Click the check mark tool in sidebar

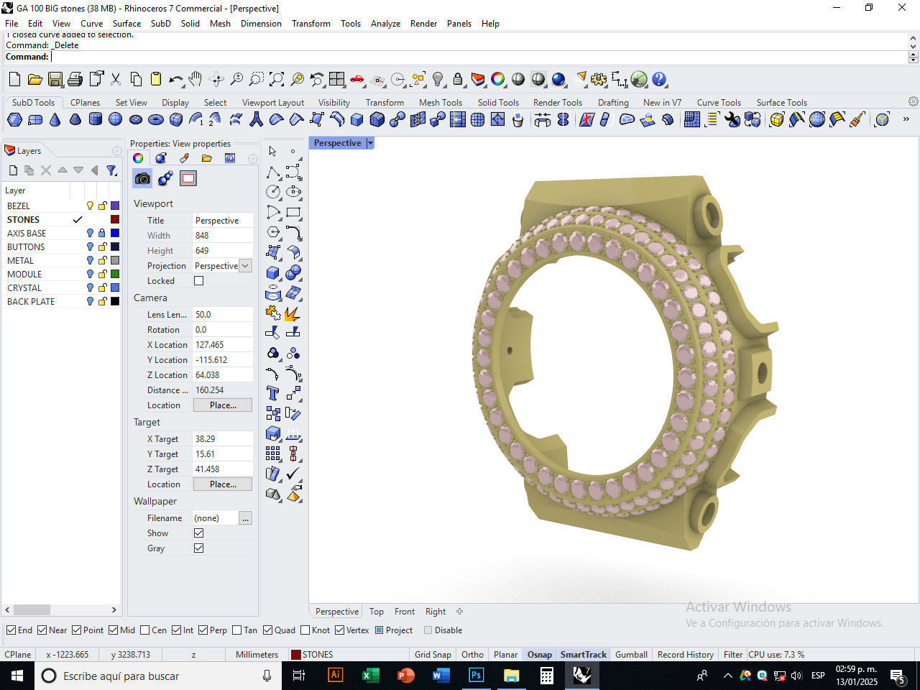(293, 474)
